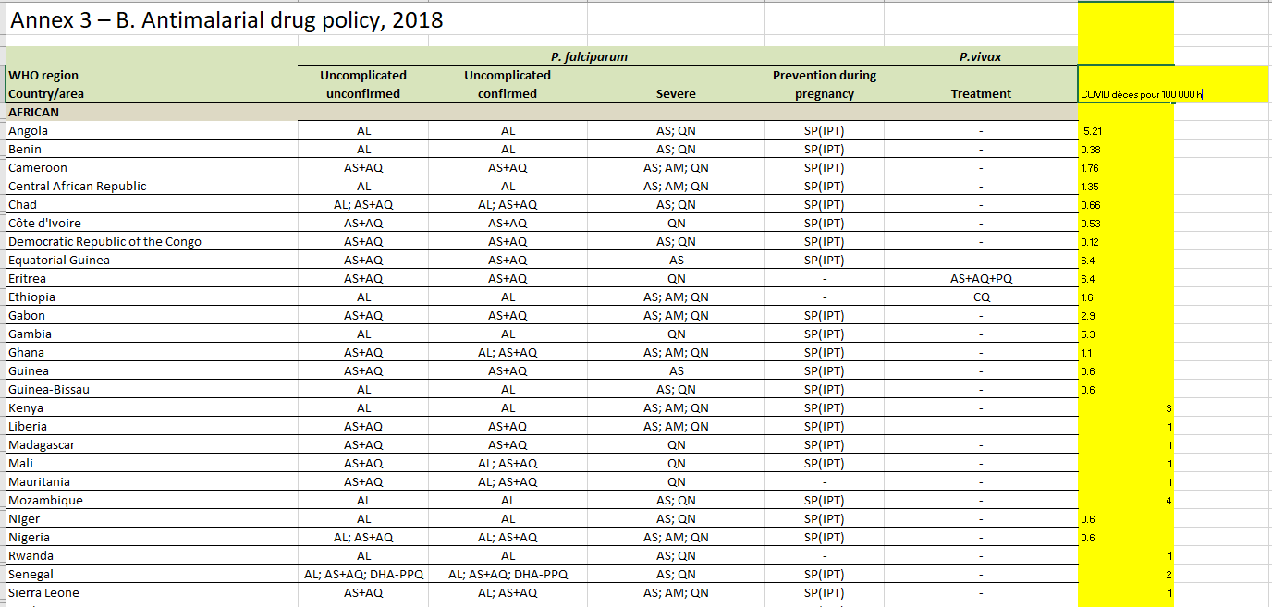Image resolution: width=1272 pixels, height=607 pixels.
Task: Click Ethiopia's CQ treatment cell
Action: 981,297
